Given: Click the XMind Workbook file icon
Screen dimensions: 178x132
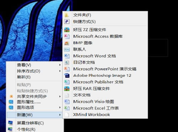Looking at the screenshot, I should (x=67, y=115).
